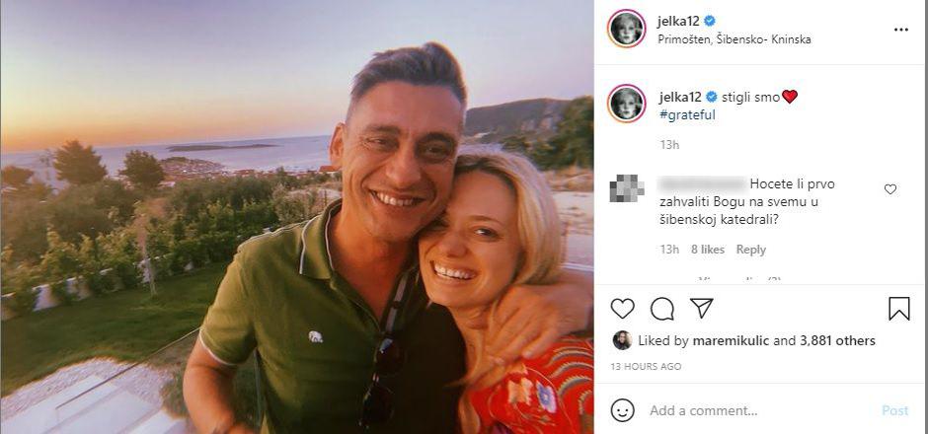
Task: Click jelka12 avatar next to the caption
Action: point(627,104)
